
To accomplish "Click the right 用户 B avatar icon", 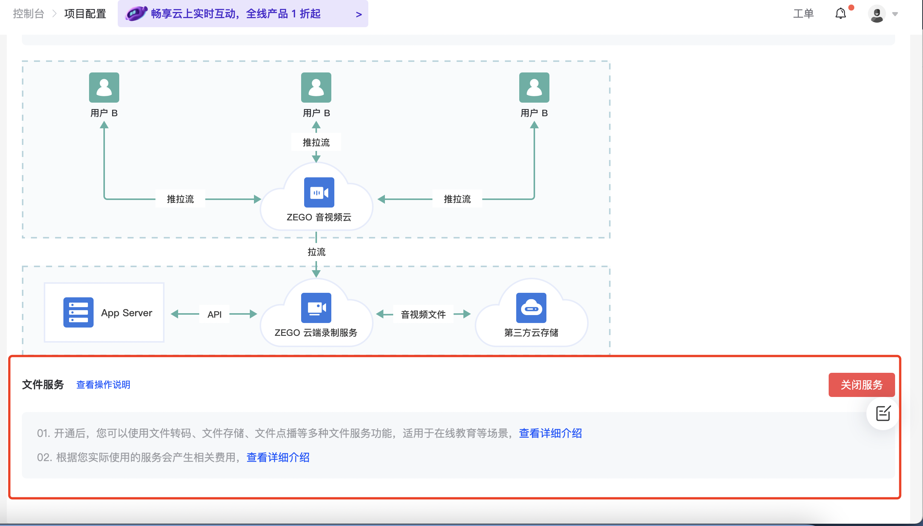I will click(534, 88).
